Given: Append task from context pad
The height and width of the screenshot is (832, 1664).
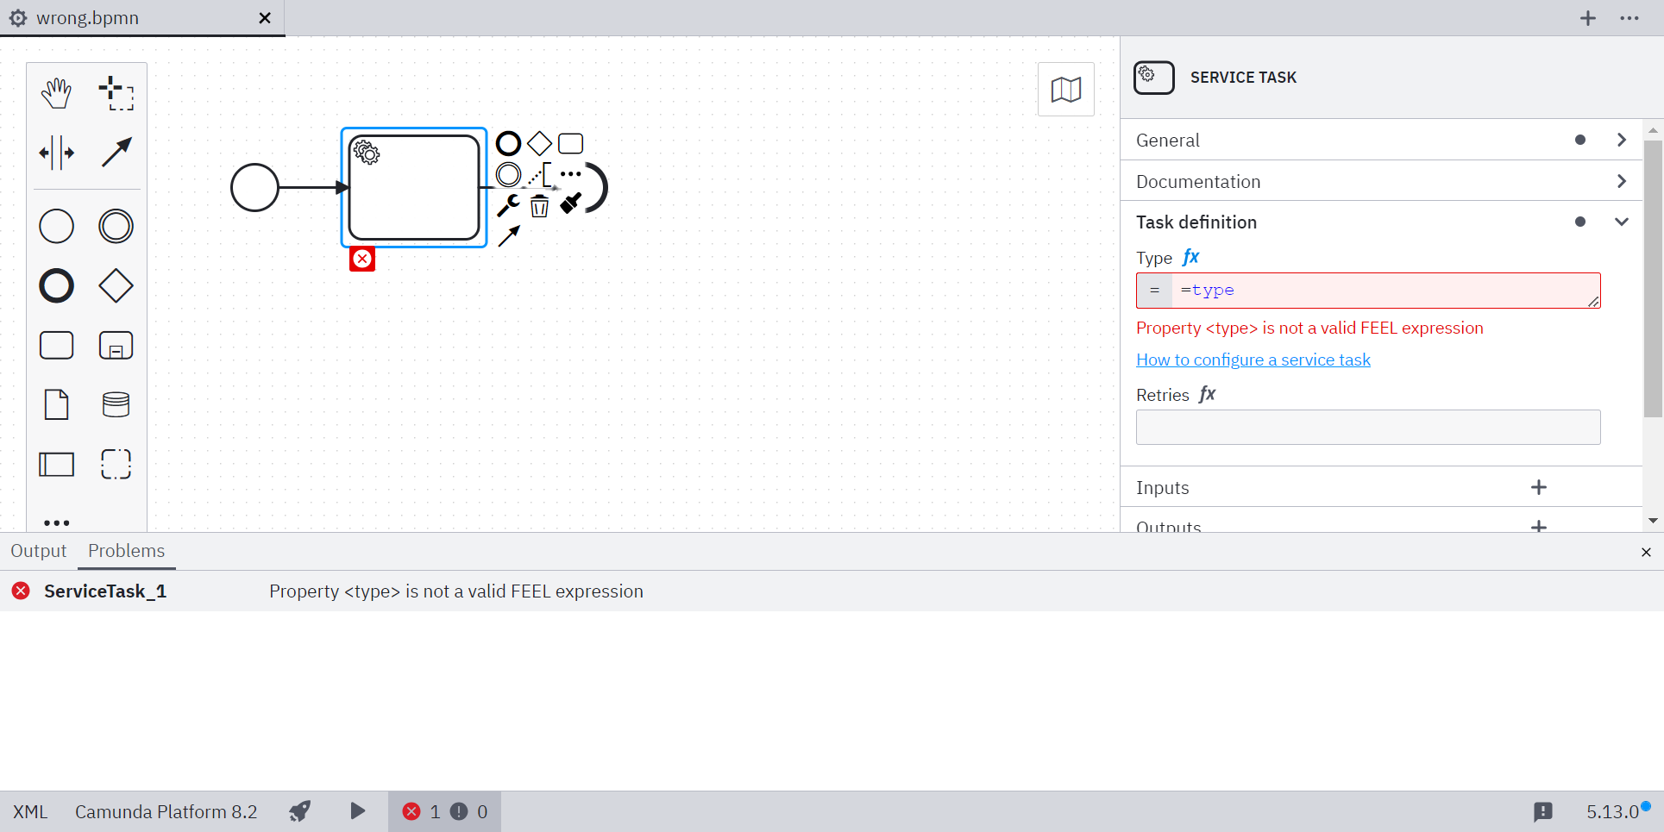Looking at the screenshot, I should point(571,143).
